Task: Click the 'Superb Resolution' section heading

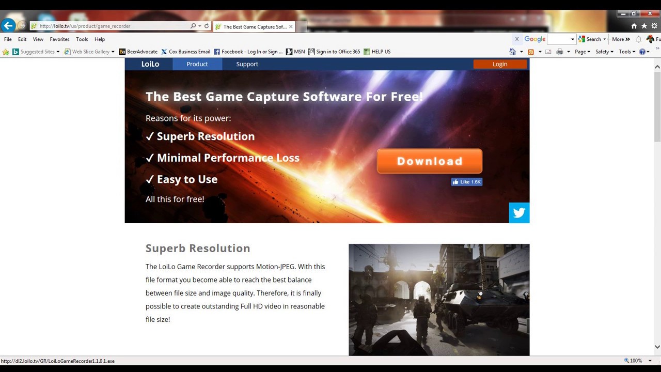Action: tap(198, 248)
